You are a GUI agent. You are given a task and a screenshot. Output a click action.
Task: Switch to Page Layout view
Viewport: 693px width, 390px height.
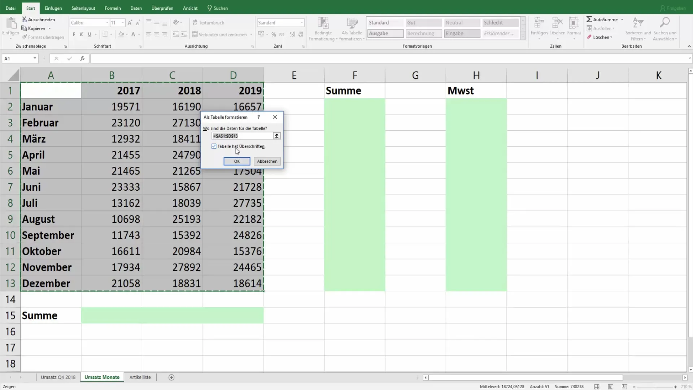(611, 387)
